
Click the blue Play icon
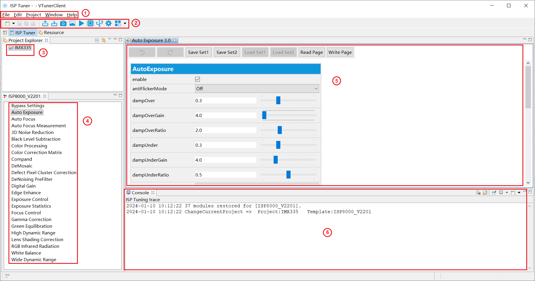81,23
